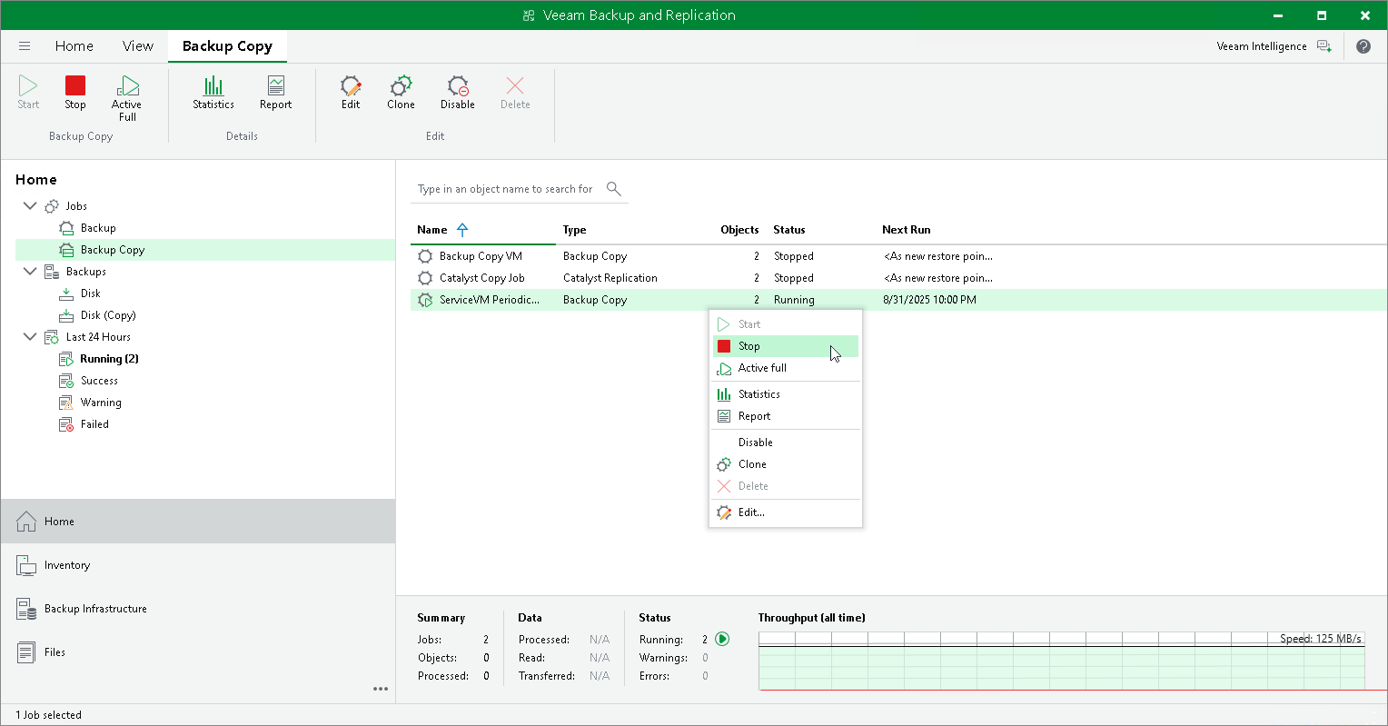Open the Home navigation view
Viewport: 1388px width, 726px height.
(198, 522)
